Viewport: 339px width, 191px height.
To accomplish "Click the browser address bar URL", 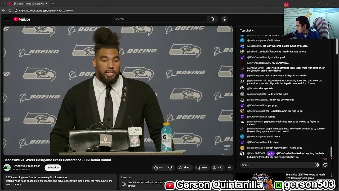I will click(46, 11).
